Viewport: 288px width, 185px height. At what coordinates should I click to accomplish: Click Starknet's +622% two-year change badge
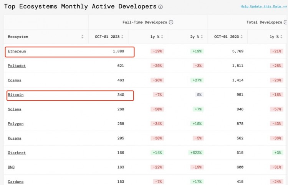[x=195, y=153]
